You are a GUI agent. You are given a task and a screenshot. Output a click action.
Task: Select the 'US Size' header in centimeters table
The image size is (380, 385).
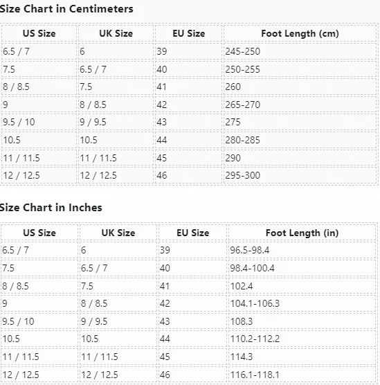coord(39,33)
